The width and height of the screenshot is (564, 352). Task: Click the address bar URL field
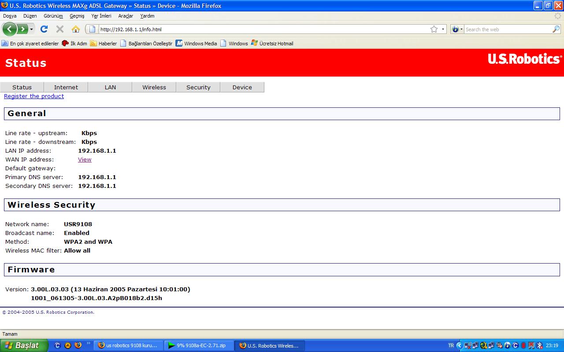(263, 29)
